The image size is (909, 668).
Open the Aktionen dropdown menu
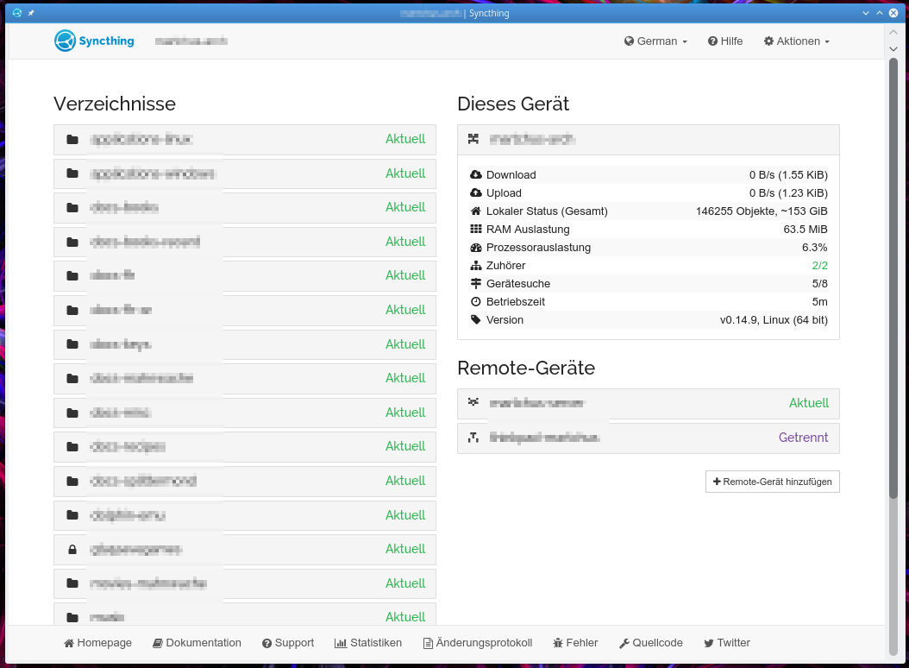coord(796,41)
